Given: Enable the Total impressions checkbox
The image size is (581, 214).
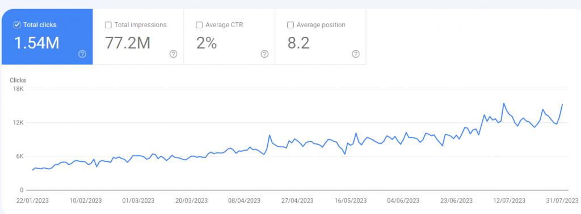Looking at the screenshot, I should pyautogui.click(x=108, y=25).
